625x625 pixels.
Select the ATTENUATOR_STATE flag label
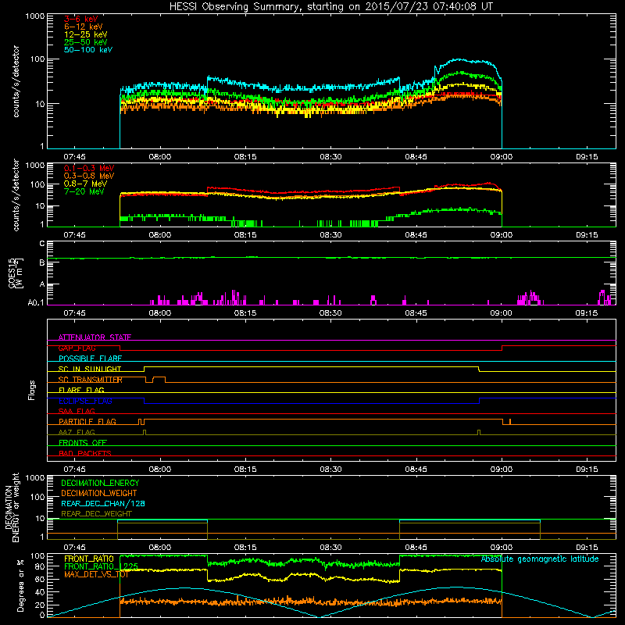pyautogui.click(x=95, y=337)
